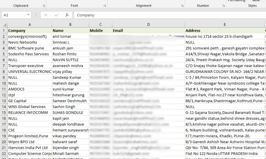
Task: Select cell iServices India Pvt Ltd
Action: [x=30, y=148]
